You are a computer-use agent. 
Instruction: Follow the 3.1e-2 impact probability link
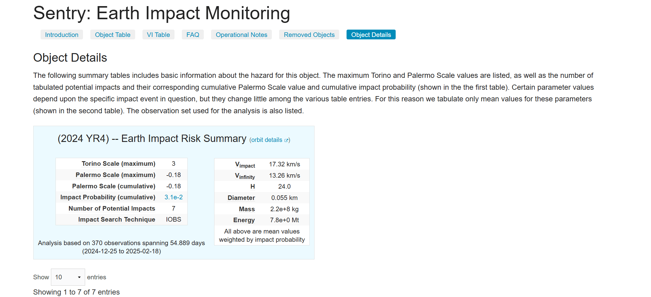[x=174, y=197]
